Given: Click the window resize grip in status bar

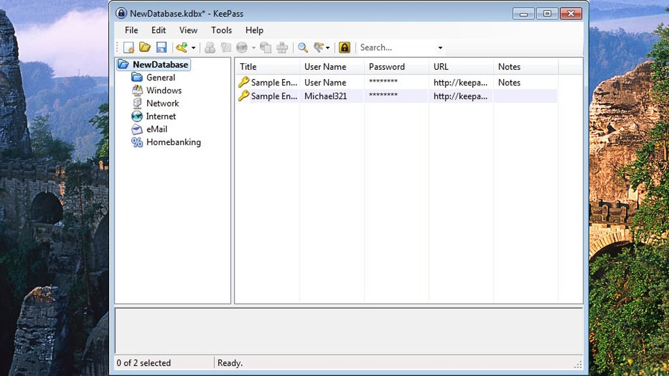Looking at the screenshot, I should [x=578, y=364].
